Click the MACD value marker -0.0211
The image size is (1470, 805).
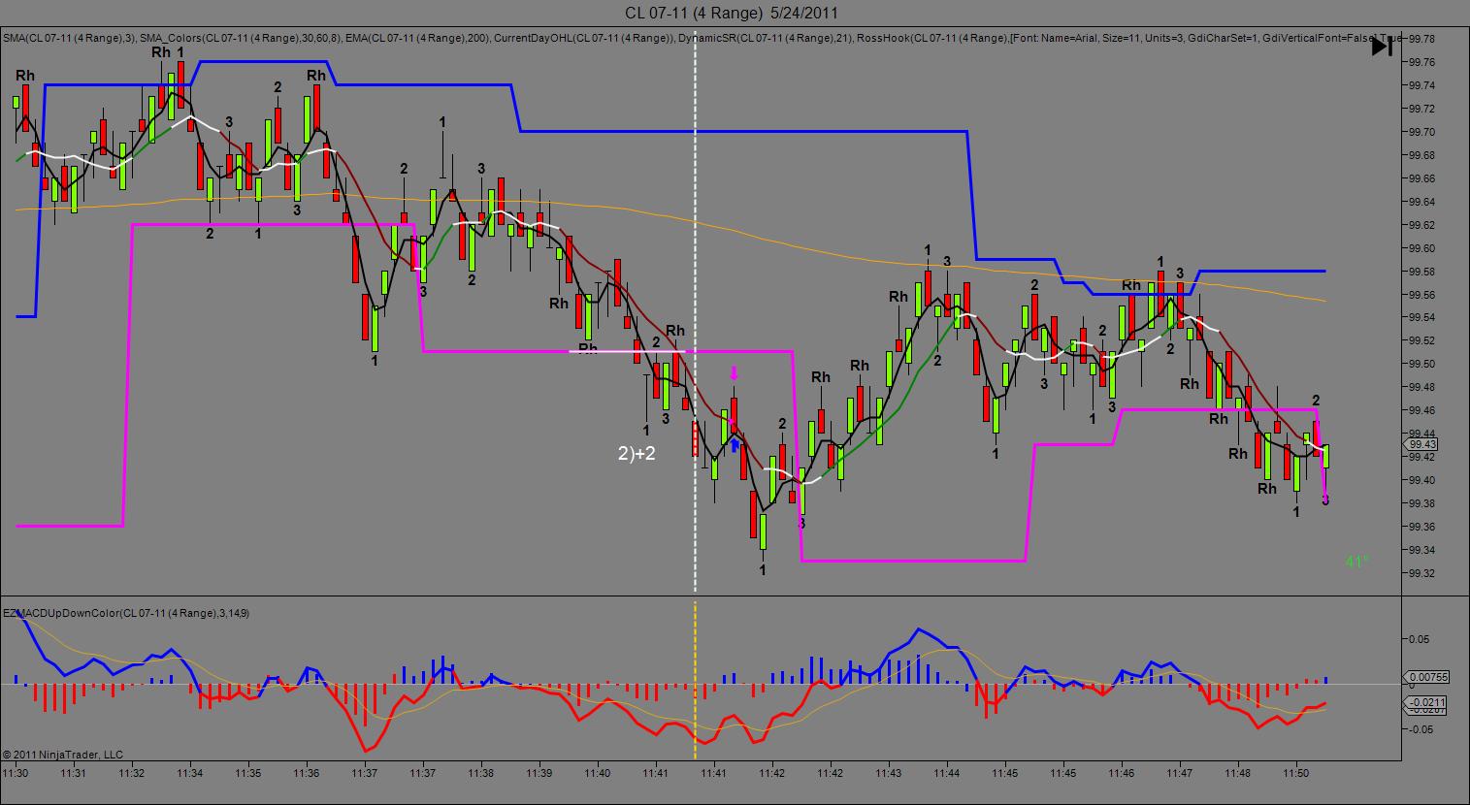pos(1424,701)
